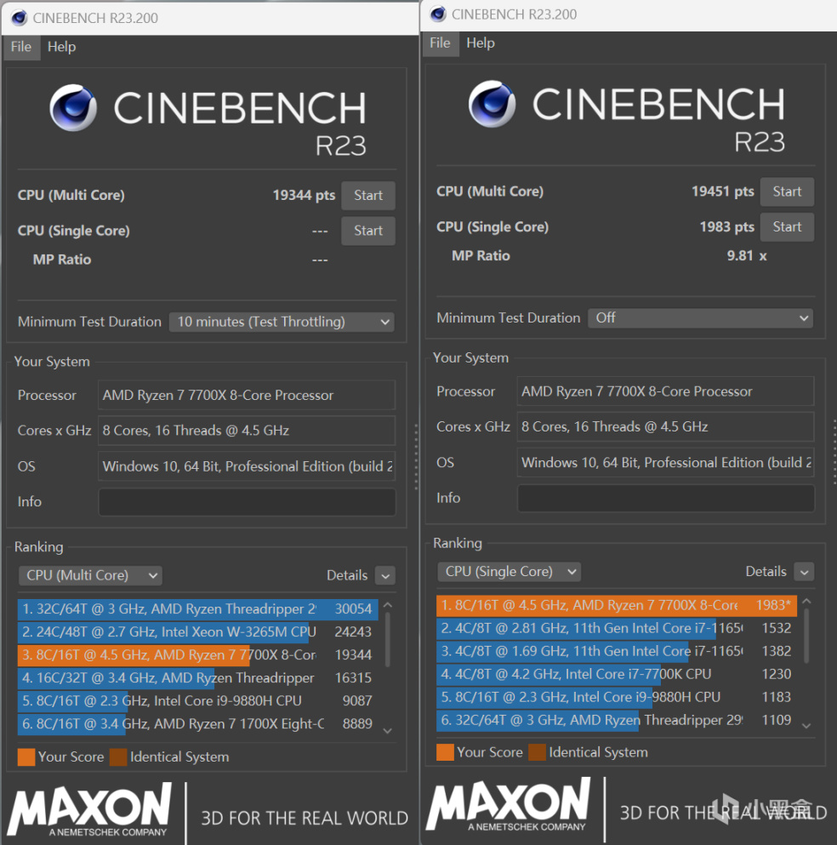Open File menu in left Cinebench window
This screenshot has height=845, width=837.
pyautogui.click(x=21, y=47)
